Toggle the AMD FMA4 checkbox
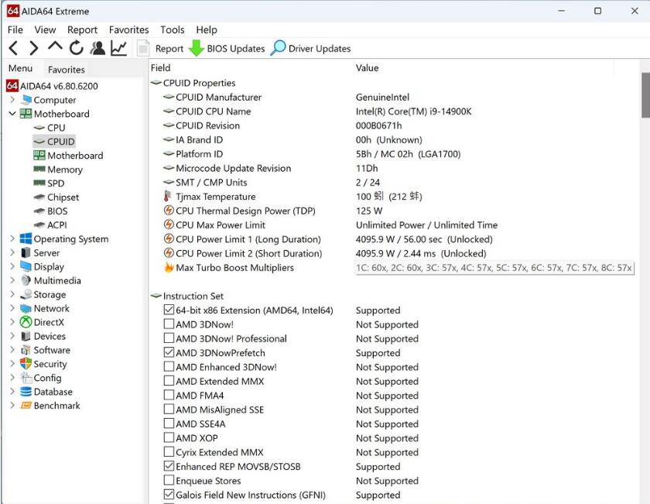The height and width of the screenshot is (504, 650). (169, 395)
